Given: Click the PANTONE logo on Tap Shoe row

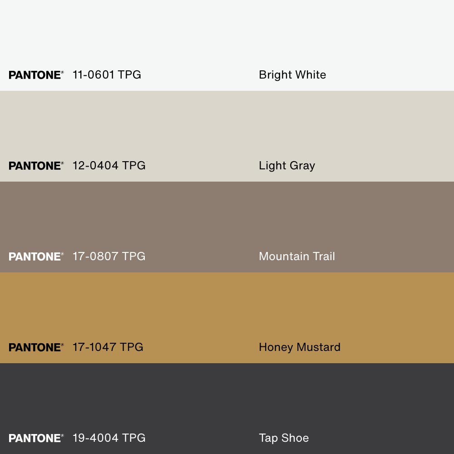Looking at the screenshot, I should [36, 439].
